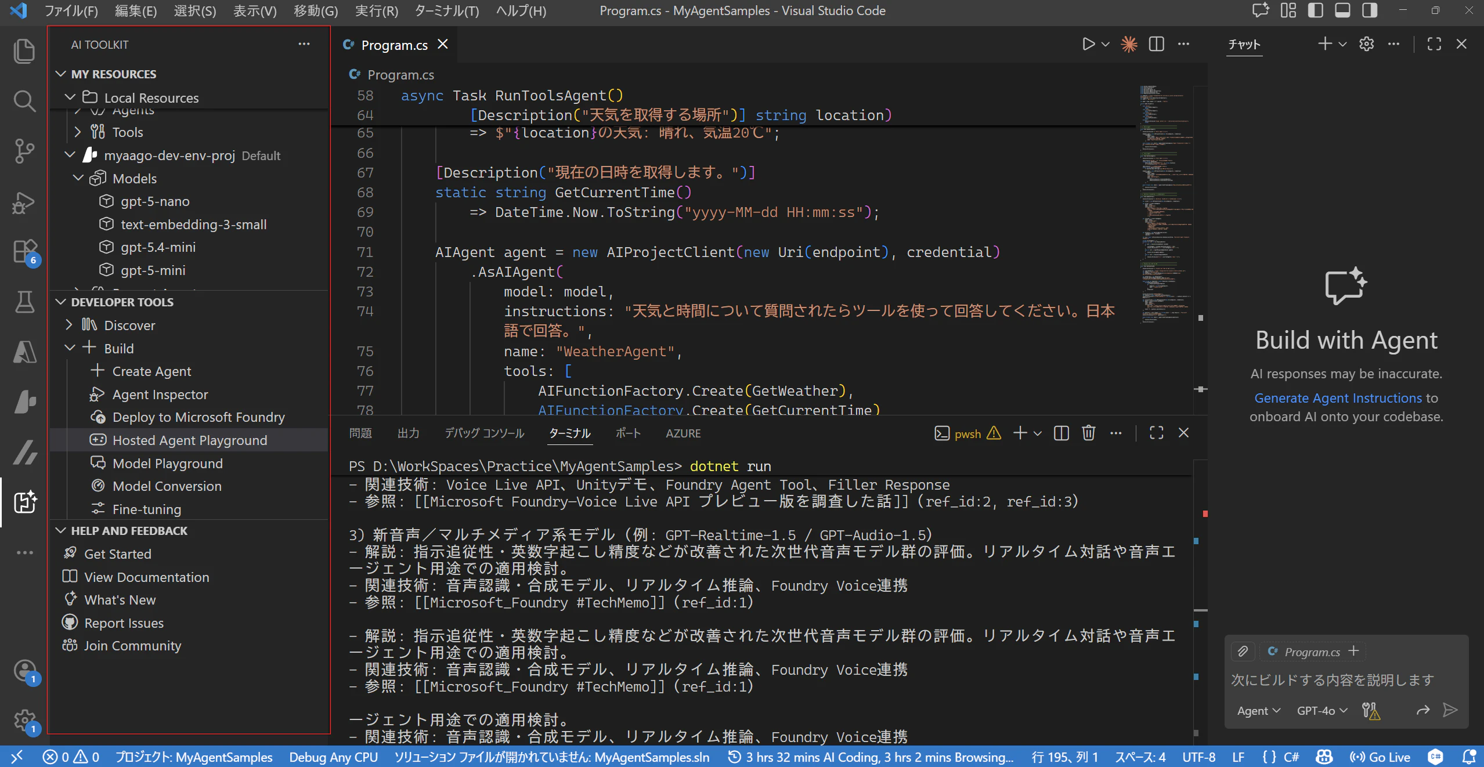1484x767 pixels.
Task: Switch to the 出力 panel tab
Action: tap(409, 433)
